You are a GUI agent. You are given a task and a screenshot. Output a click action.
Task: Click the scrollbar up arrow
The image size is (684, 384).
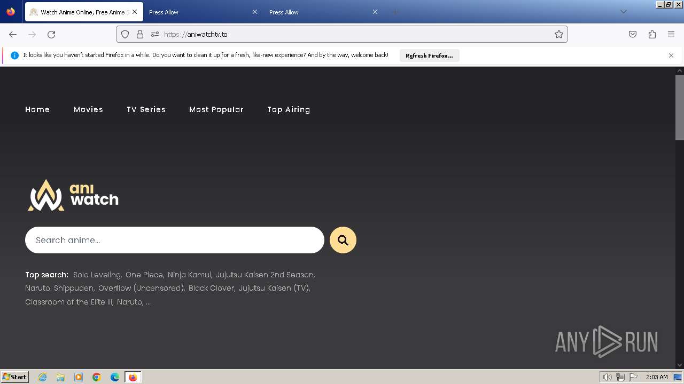[x=680, y=70]
